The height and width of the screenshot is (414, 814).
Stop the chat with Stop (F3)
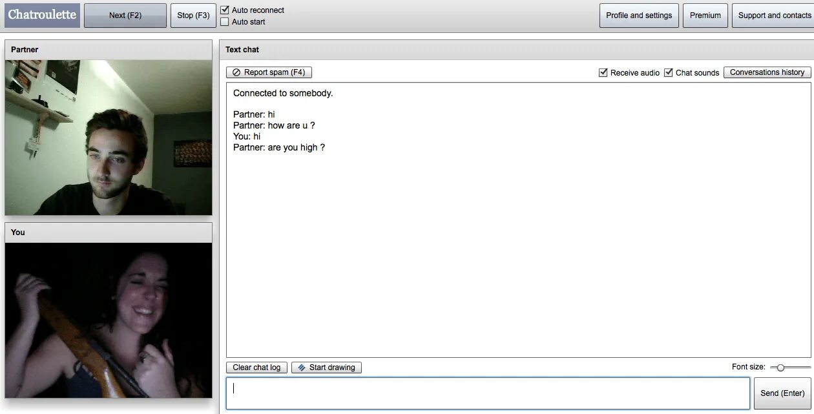(x=193, y=16)
